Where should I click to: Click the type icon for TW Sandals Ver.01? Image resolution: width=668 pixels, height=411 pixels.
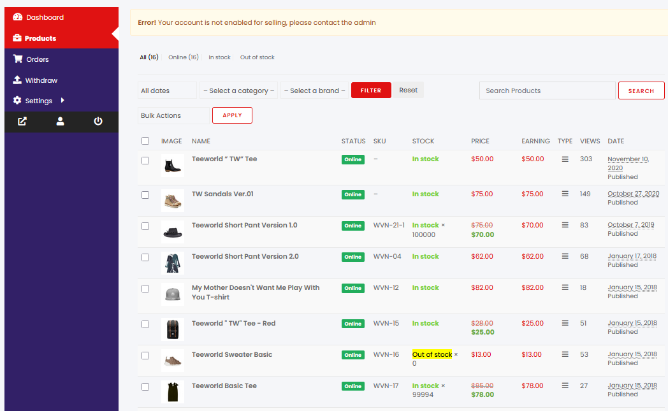[x=565, y=194]
